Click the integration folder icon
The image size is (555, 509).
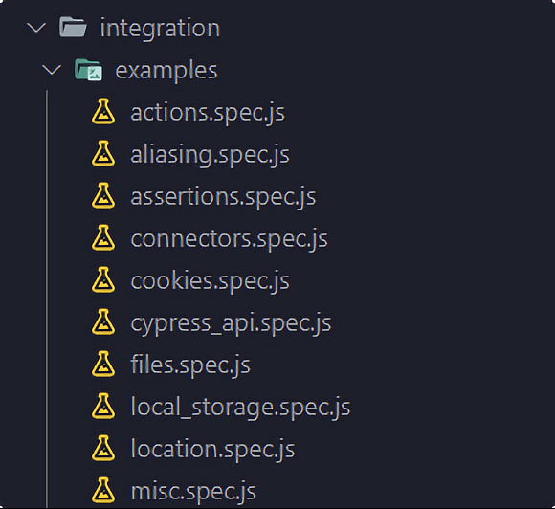click(x=74, y=27)
